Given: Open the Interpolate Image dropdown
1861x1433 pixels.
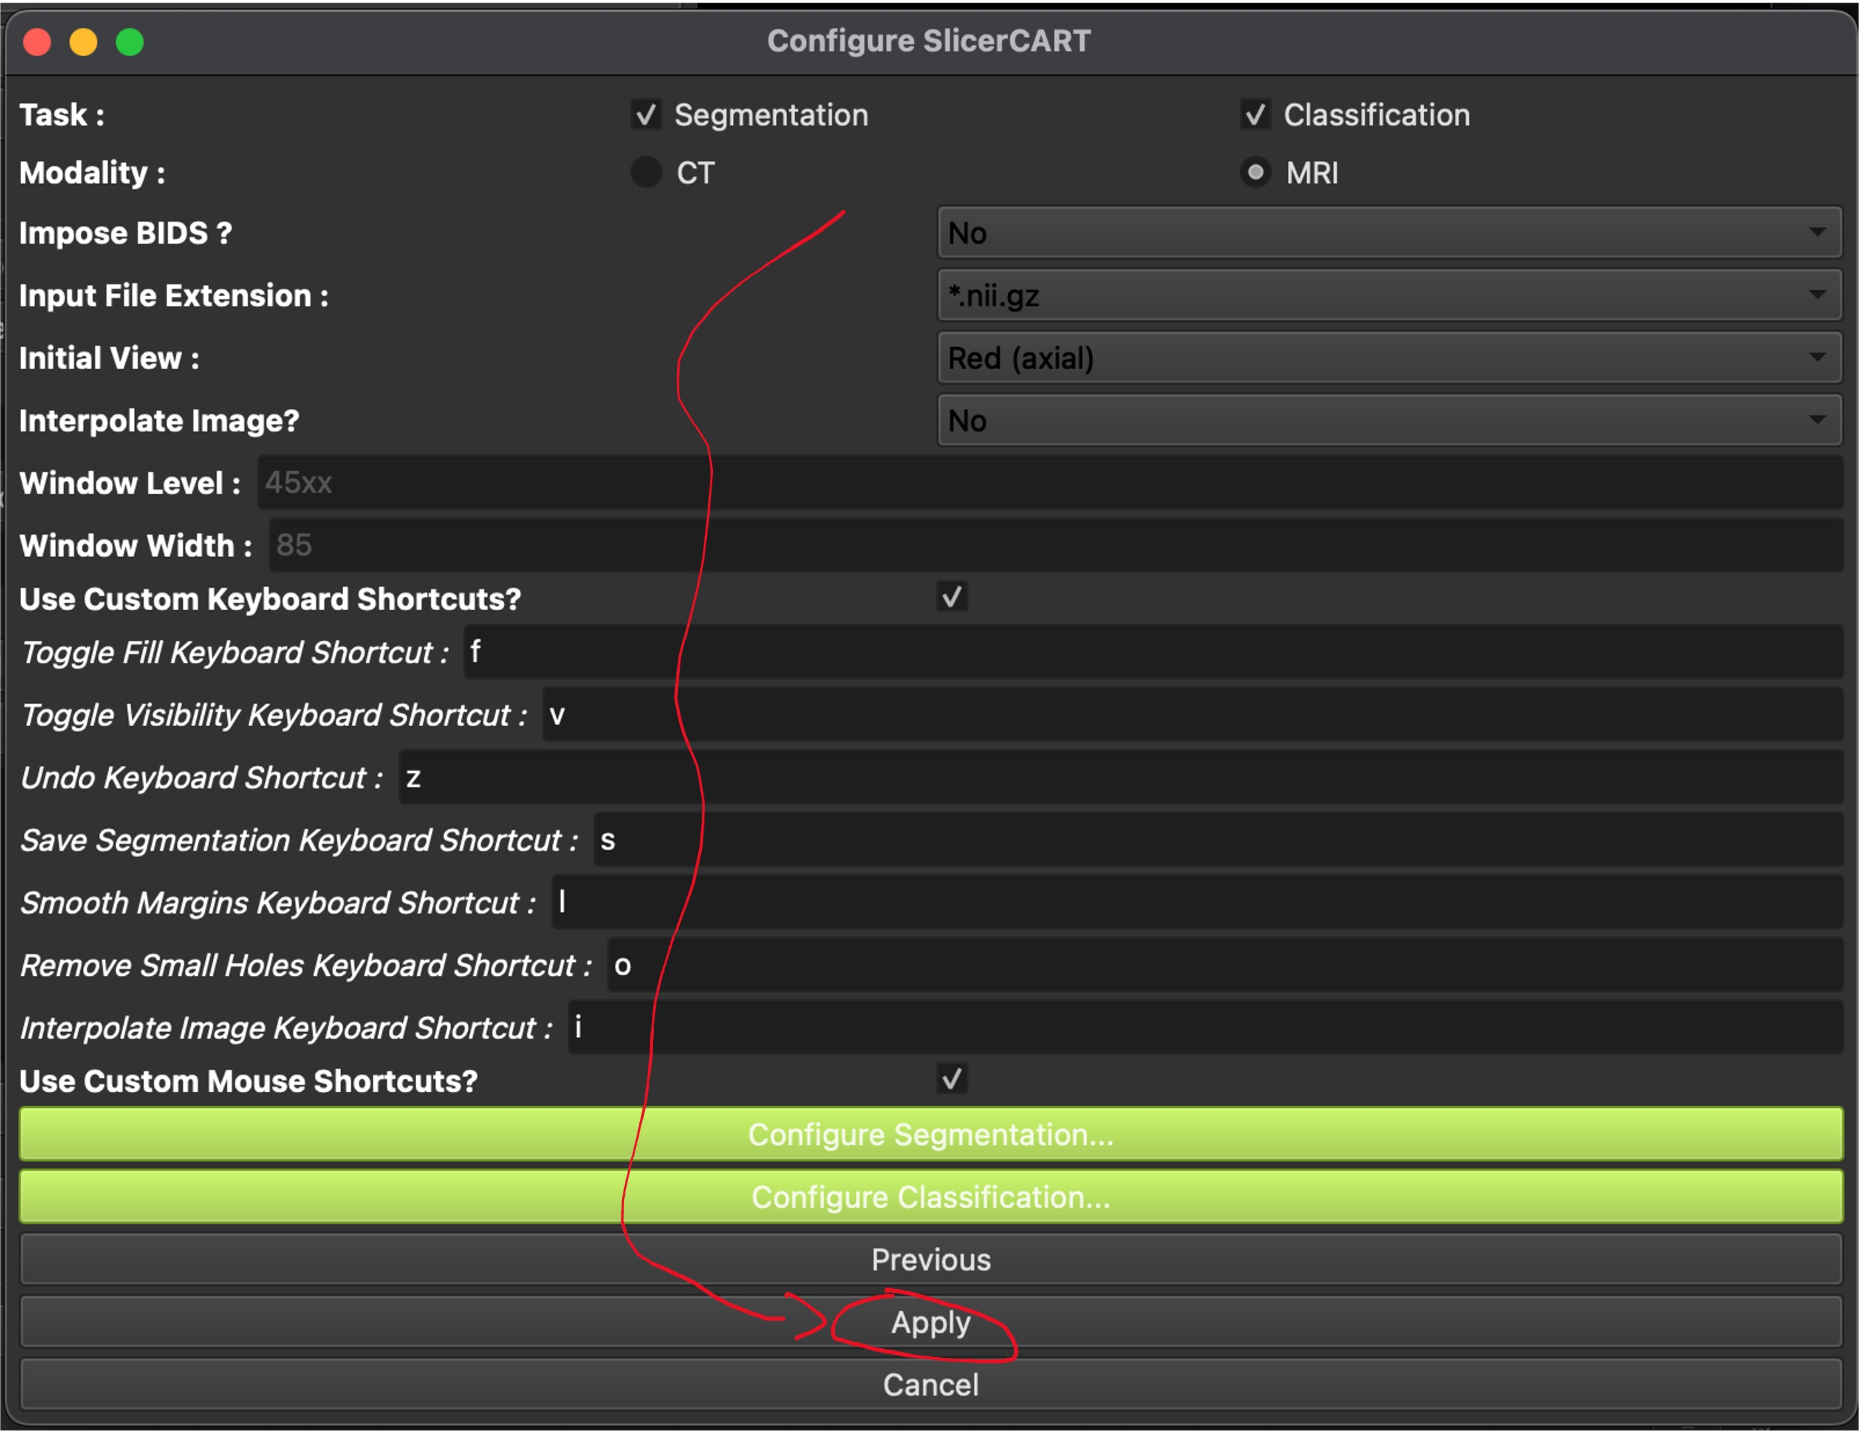Looking at the screenshot, I should (1389, 421).
